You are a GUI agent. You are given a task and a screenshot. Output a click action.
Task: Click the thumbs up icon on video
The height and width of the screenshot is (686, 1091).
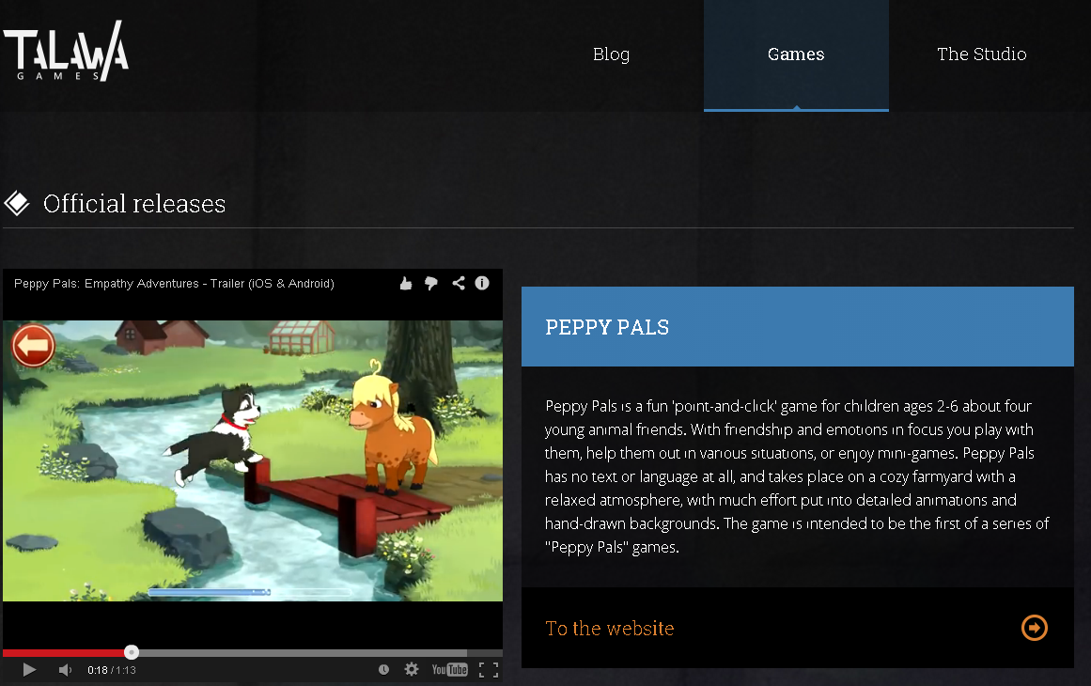pos(406,283)
